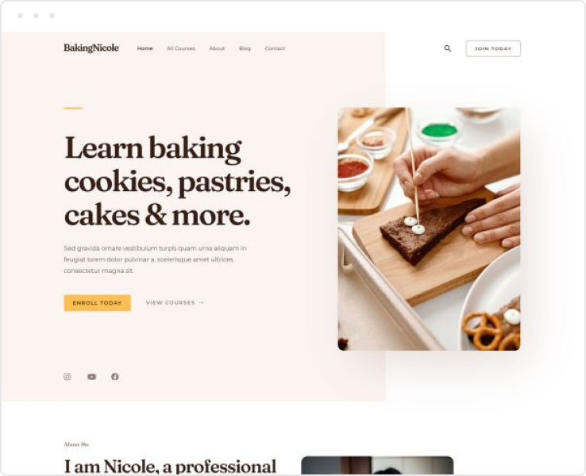The width and height of the screenshot is (586, 476).
Task: Select the Contact menu item
Action: [275, 48]
